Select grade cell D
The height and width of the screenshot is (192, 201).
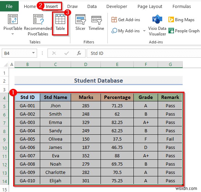pos(146,147)
